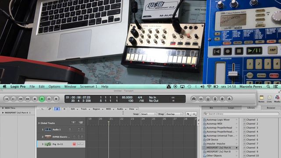Open the Lists pane from the toolbar
The image size is (281, 158).
269,99
